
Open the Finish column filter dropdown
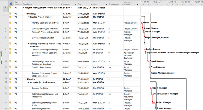106,4
